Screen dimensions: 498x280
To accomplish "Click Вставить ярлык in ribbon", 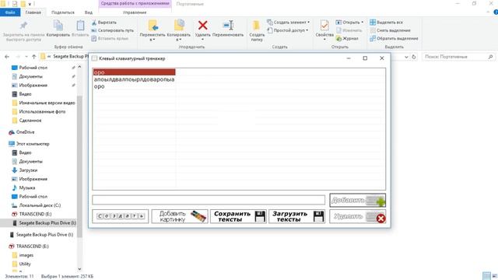I will click(110, 38).
